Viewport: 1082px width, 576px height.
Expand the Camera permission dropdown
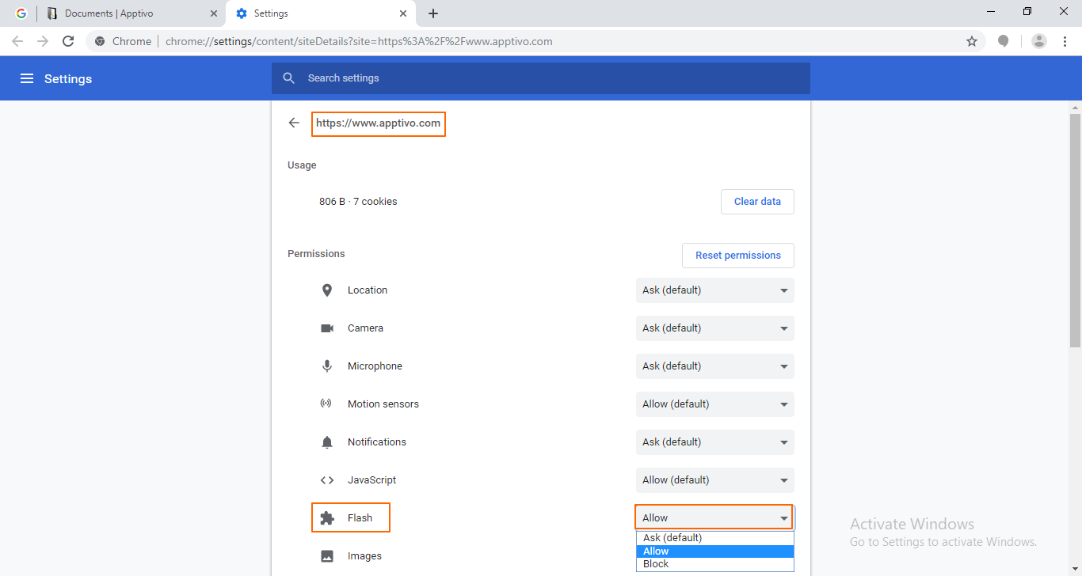tap(714, 328)
